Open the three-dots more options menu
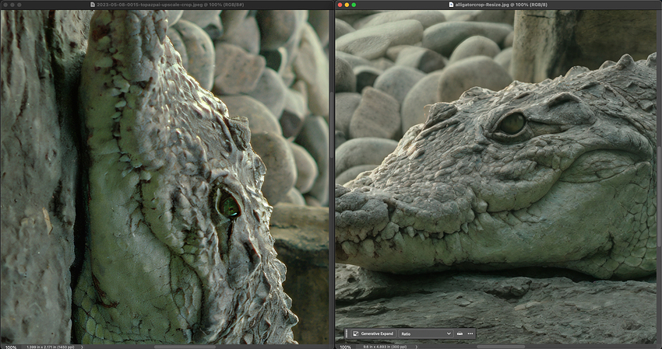Screen dimensions: 662x349 point(470,333)
